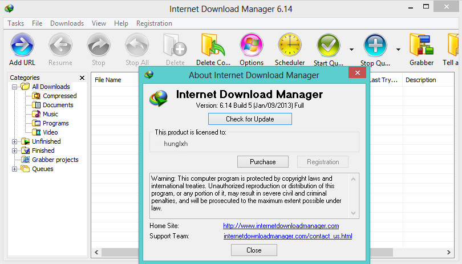Open the Stop Queue dropdown arrow
The image size is (462, 264).
click(x=398, y=49)
